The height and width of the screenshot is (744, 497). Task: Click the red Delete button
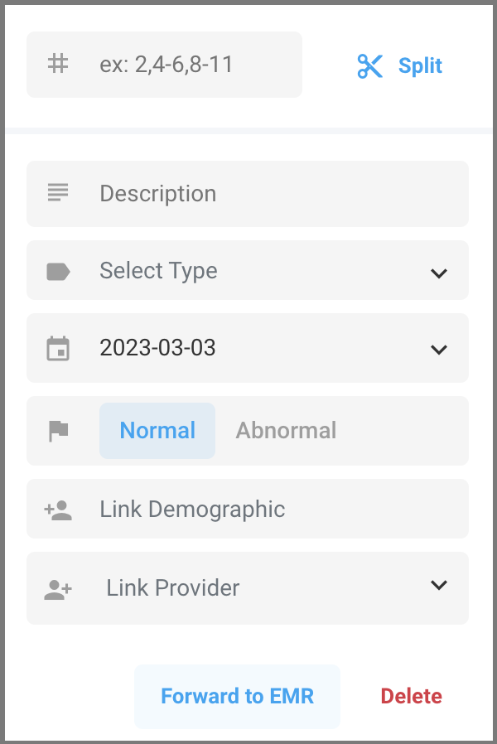pyautogui.click(x=412, y=696)
